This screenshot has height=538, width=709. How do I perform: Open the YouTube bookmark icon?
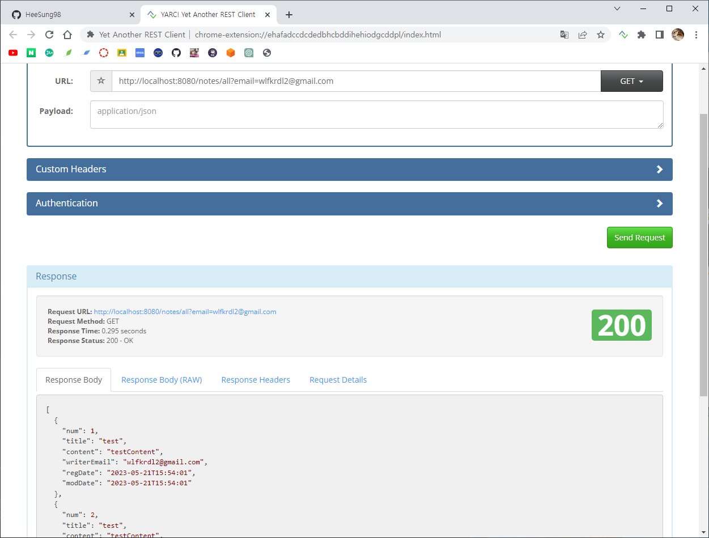tap(13, 53)
